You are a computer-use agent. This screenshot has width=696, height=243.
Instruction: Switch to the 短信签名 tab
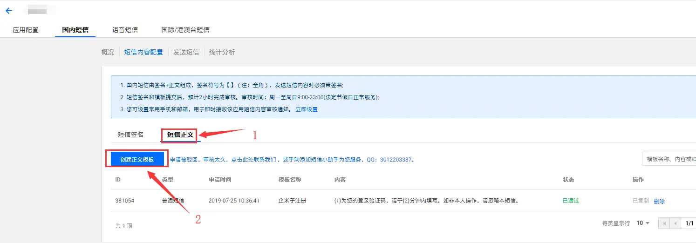[130, 135]
